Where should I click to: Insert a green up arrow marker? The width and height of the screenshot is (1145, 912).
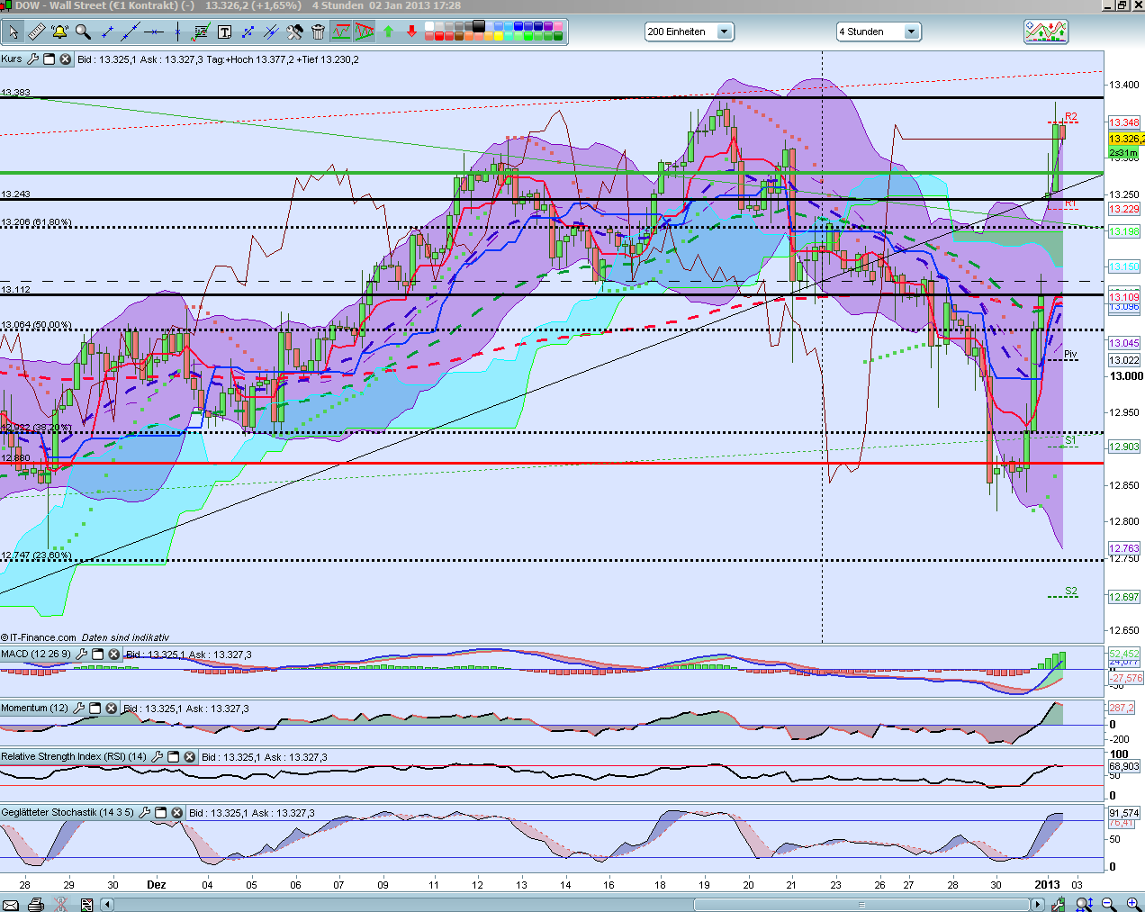click(x=388, y=32)
